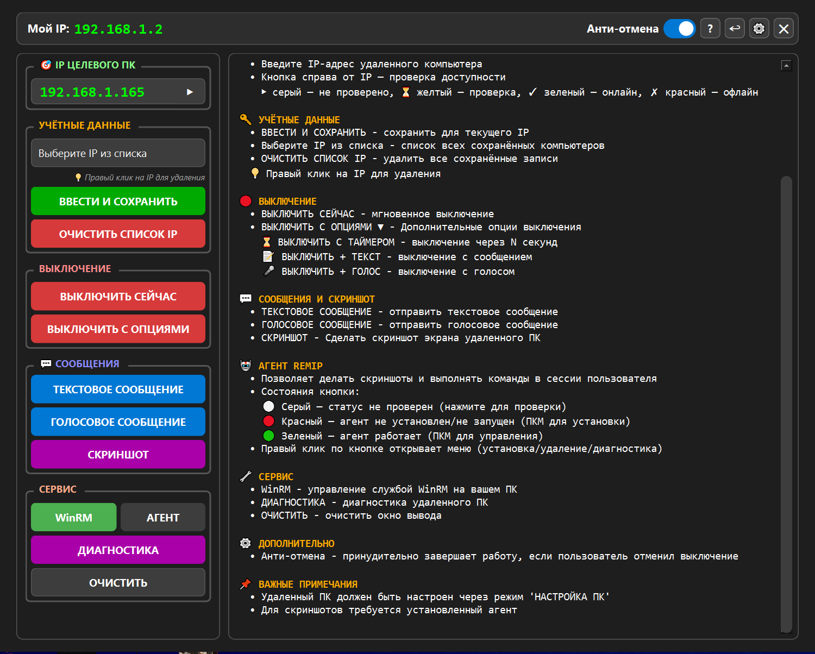Clear saved IPs with "ОЧИСТИТЬ СПИСОК IP"
Image resolution: width=815 pixels, height=654 pixels.
(118, 234)
